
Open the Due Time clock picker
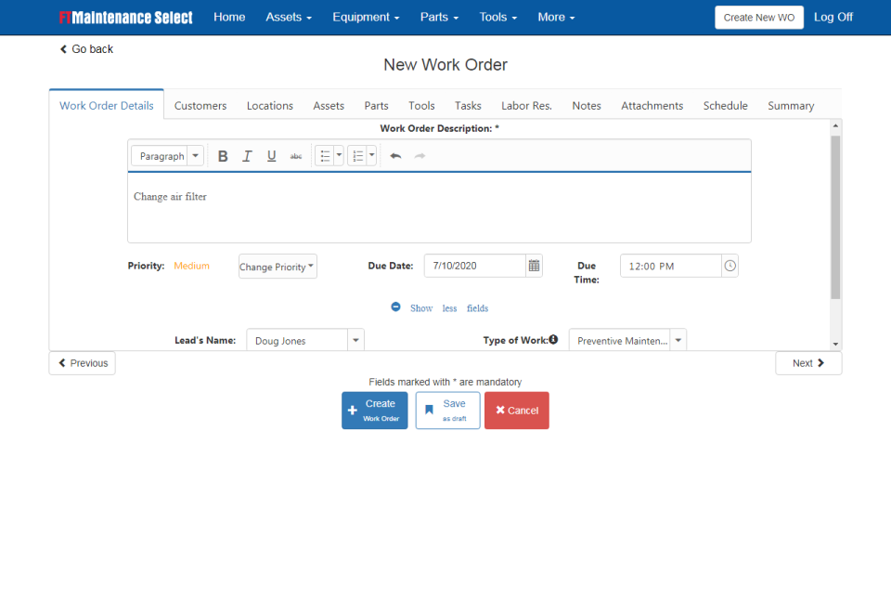click(730, 266)
